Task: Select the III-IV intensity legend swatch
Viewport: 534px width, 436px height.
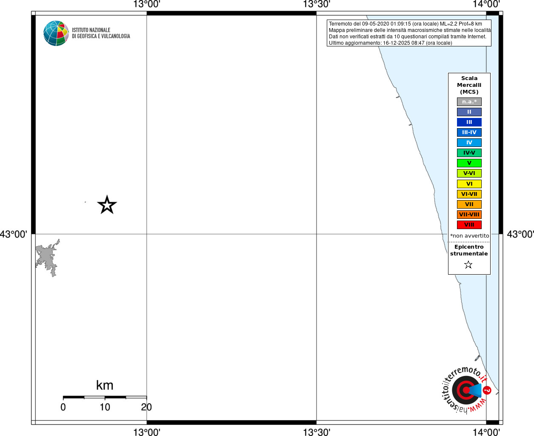Action: pyautogui.click(x=469, y=132)
